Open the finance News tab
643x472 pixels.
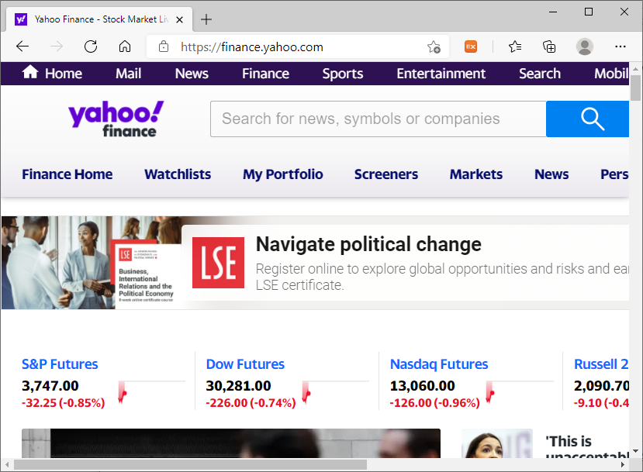[x=551, y=174]
